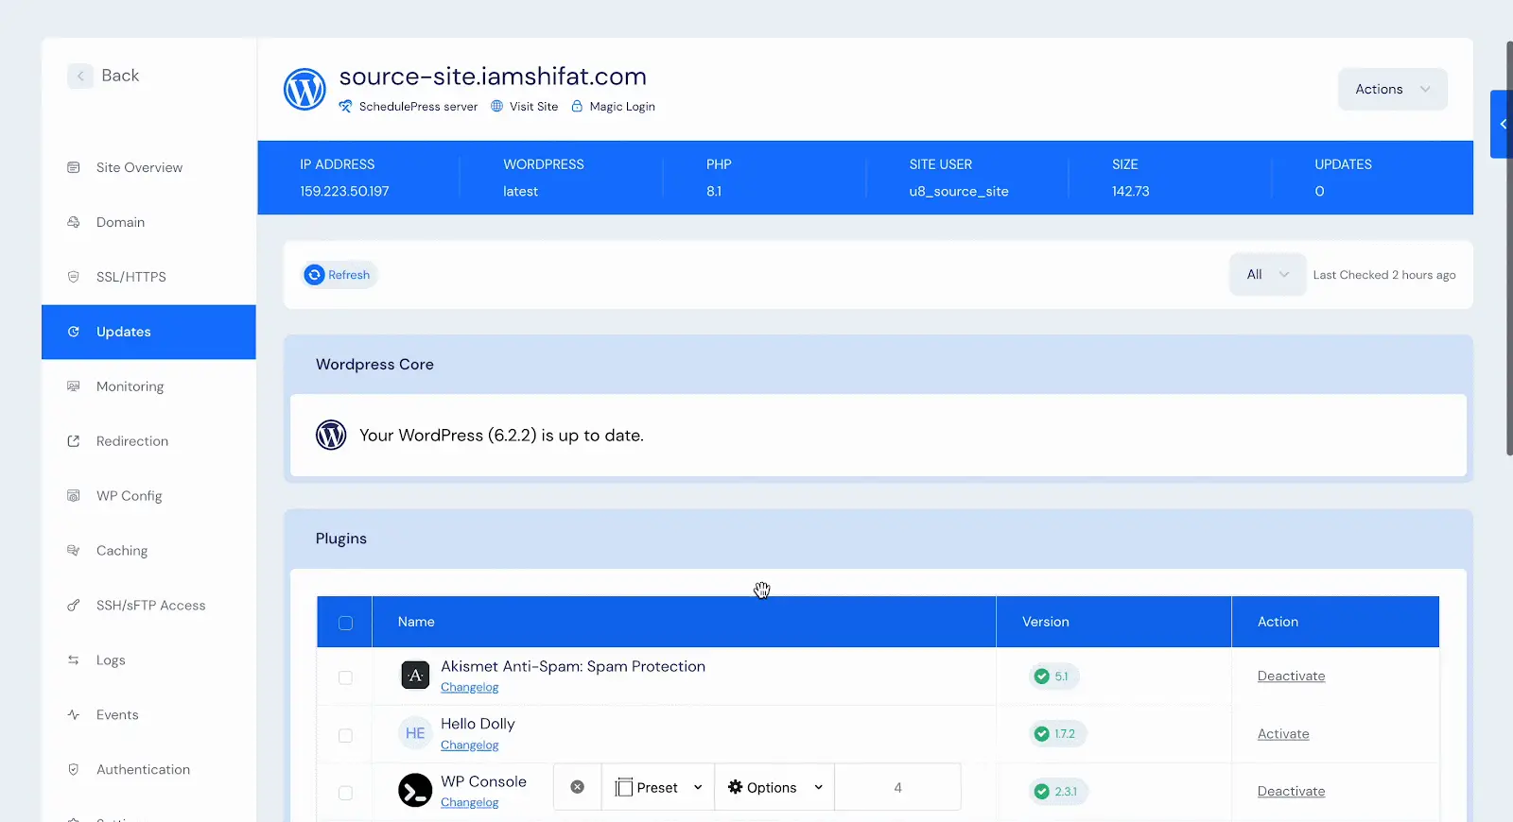Click the Visit Site globe icon
The width and height of the screenshot is (1513, 822).
(497, 107)
